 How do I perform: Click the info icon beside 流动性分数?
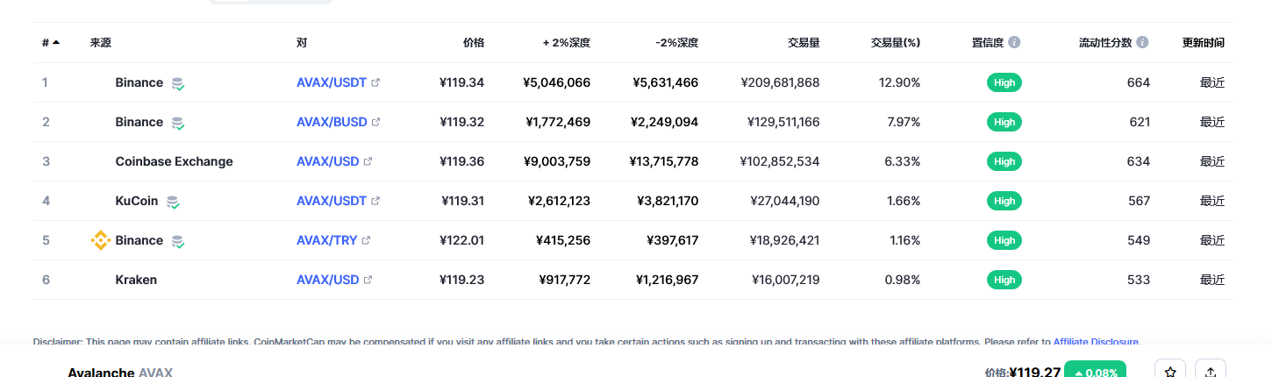coord(1141,42)
